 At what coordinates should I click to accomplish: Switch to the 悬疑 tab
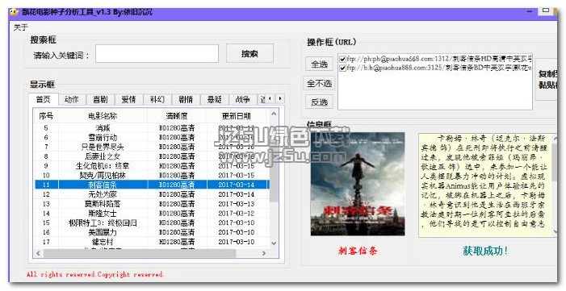(214, 99)
